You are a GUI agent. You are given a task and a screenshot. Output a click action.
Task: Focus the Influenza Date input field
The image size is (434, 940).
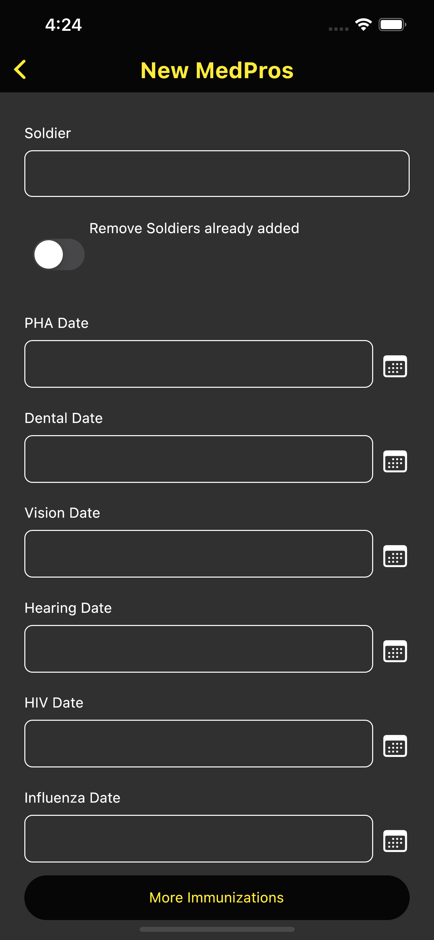click(x=199, y=838)
